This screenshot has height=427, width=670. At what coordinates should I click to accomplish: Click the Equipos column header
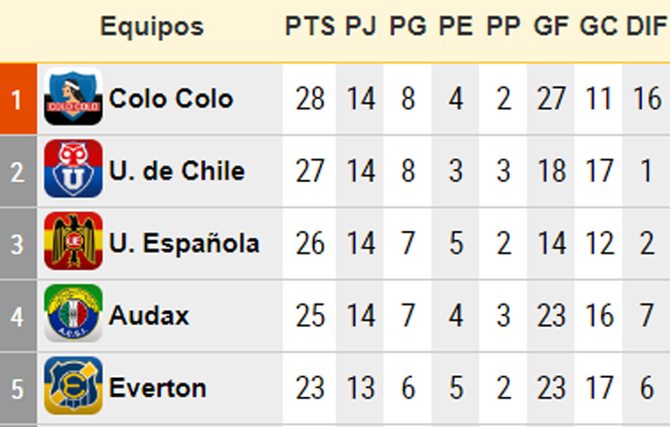pyautogui.click(x=152, y=27)
